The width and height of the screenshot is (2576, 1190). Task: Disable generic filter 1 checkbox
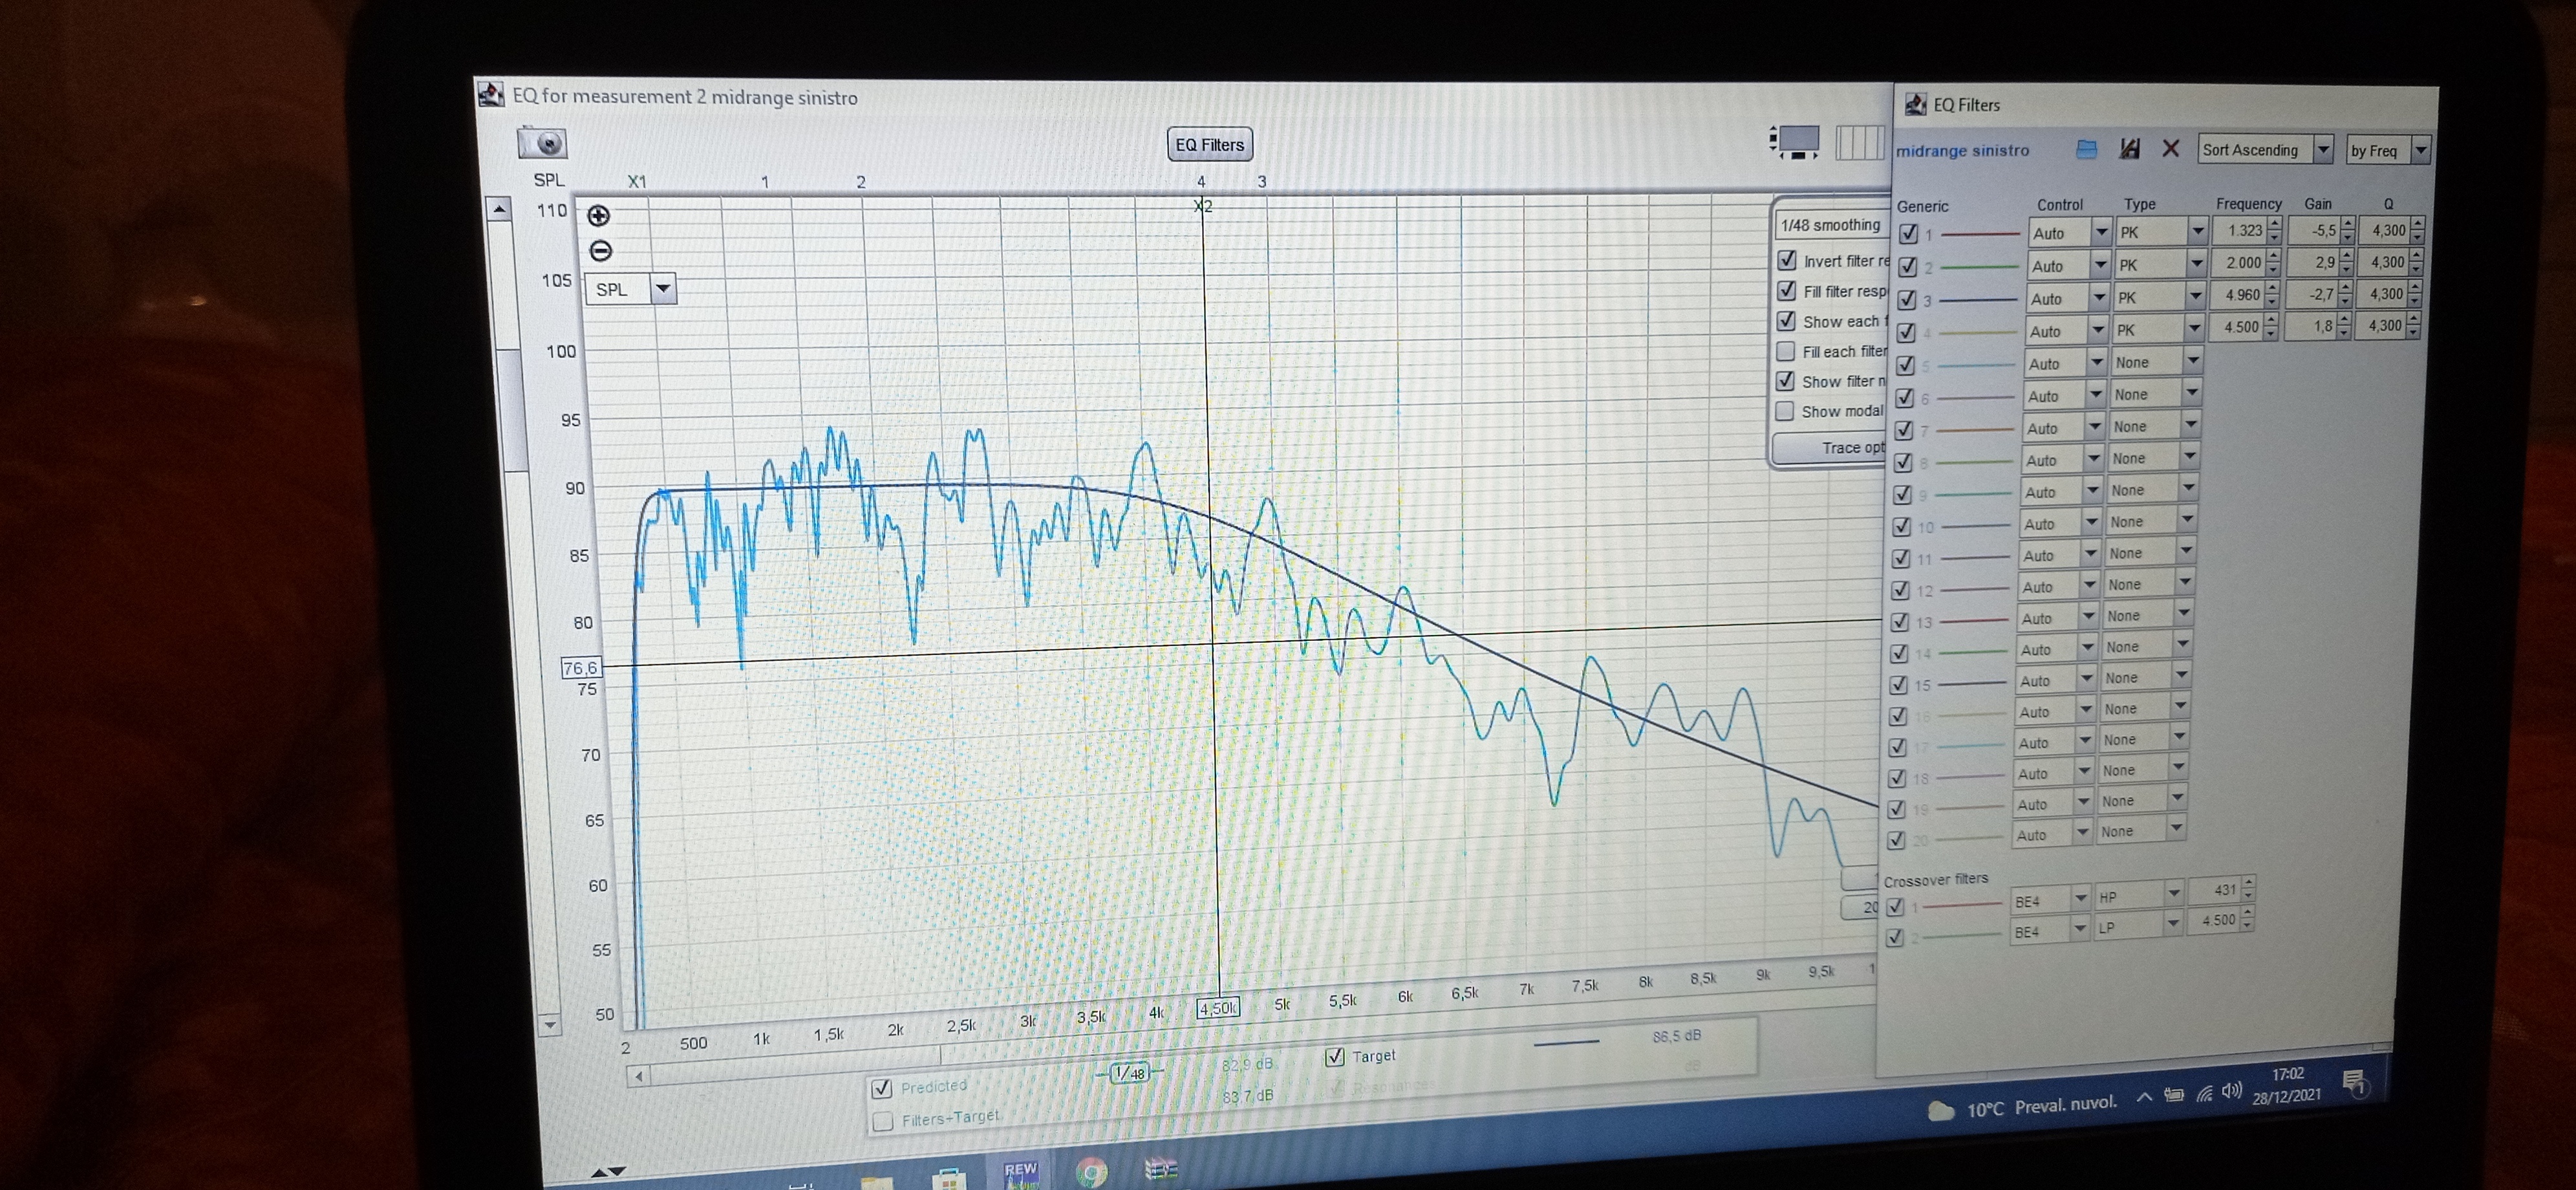pyautogui.click(x=1908, y=234)
